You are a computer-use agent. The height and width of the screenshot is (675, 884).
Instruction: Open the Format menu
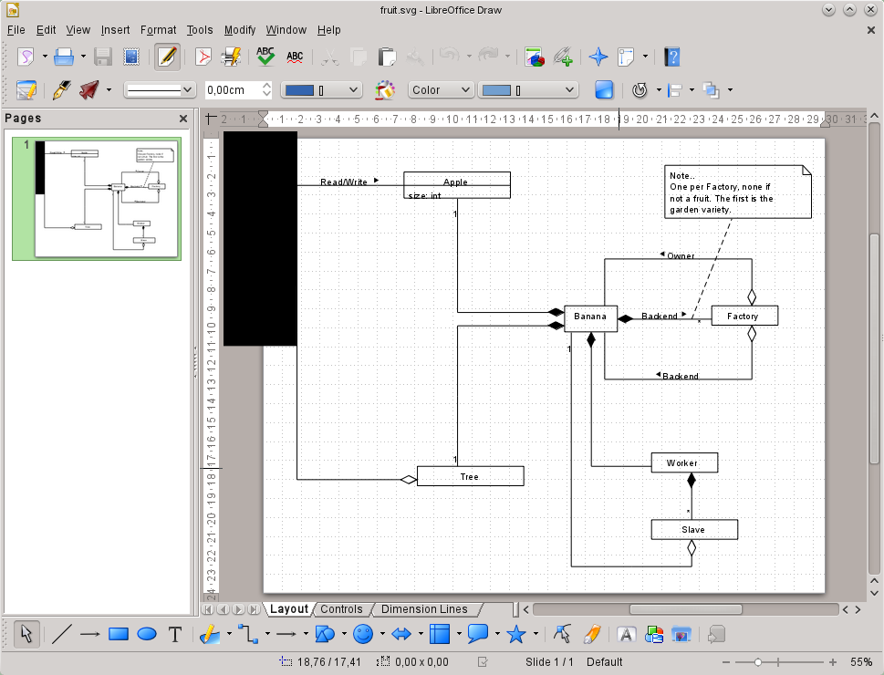coord(158,30)
